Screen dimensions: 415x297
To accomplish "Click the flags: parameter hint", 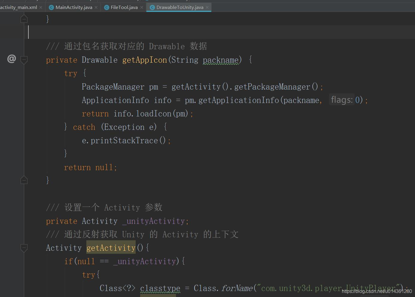I will [342, 100].
